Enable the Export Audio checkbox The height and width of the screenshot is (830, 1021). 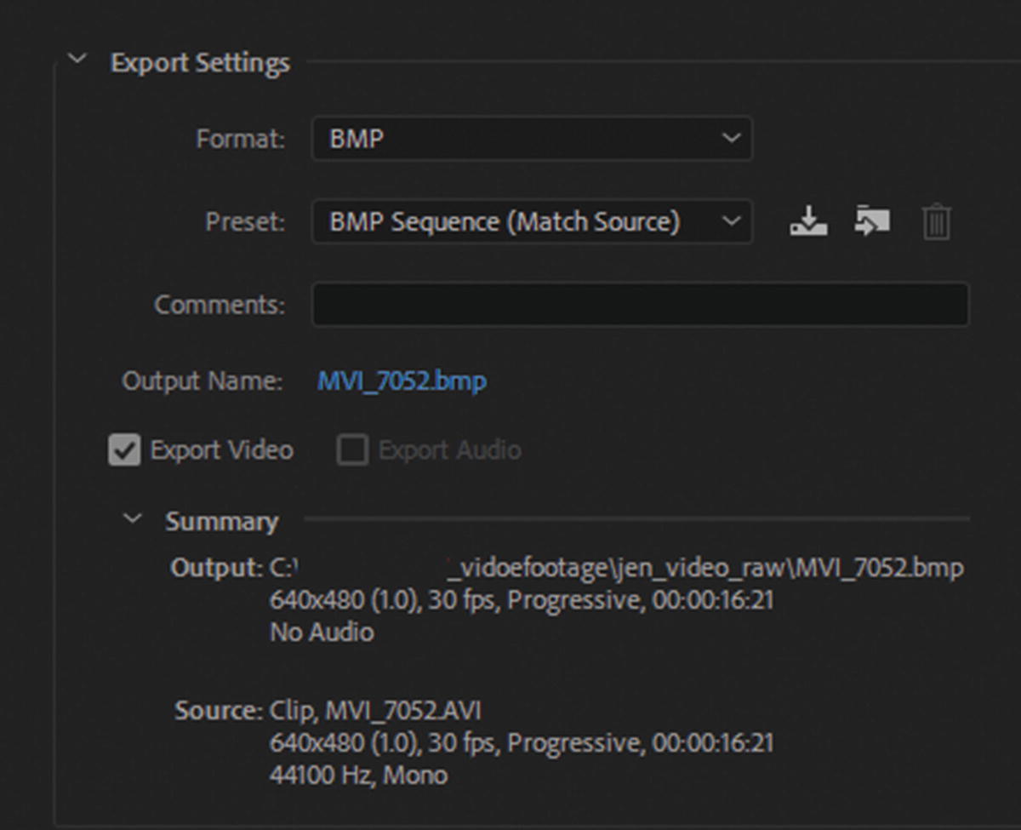pos(352,450)
